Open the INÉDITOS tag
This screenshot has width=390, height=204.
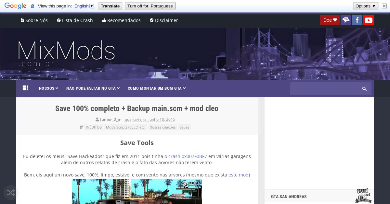pyautogui.click(x=94, y=127)
